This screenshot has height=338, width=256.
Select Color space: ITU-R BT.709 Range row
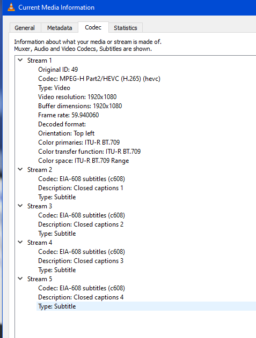pos(83,161)
